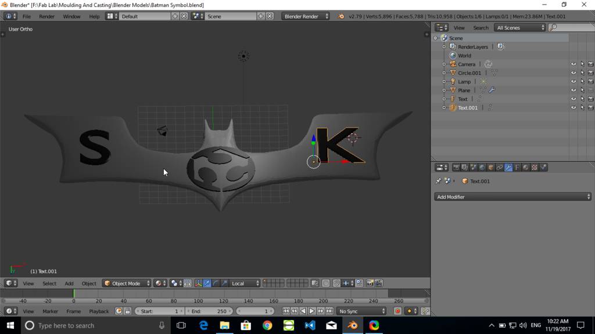Click the outliner search filter field
595x334 pixels.
coord(572,28)
